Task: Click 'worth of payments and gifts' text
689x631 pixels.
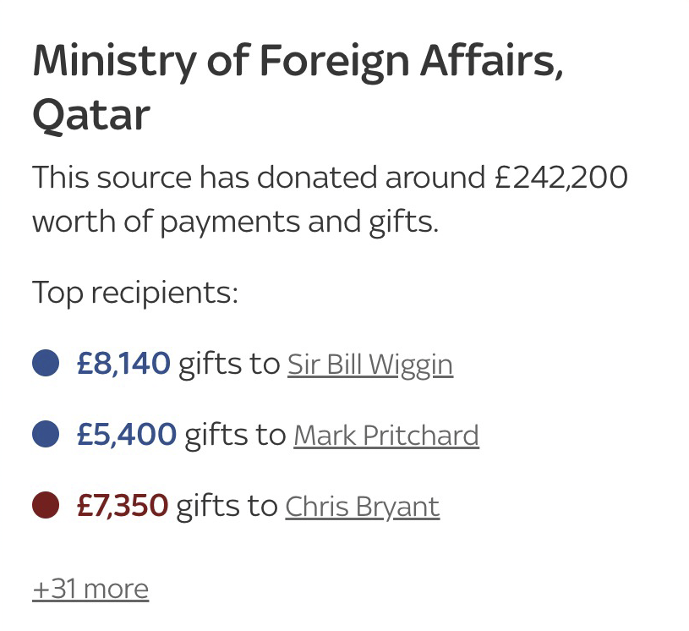Action: coord(235,222)
